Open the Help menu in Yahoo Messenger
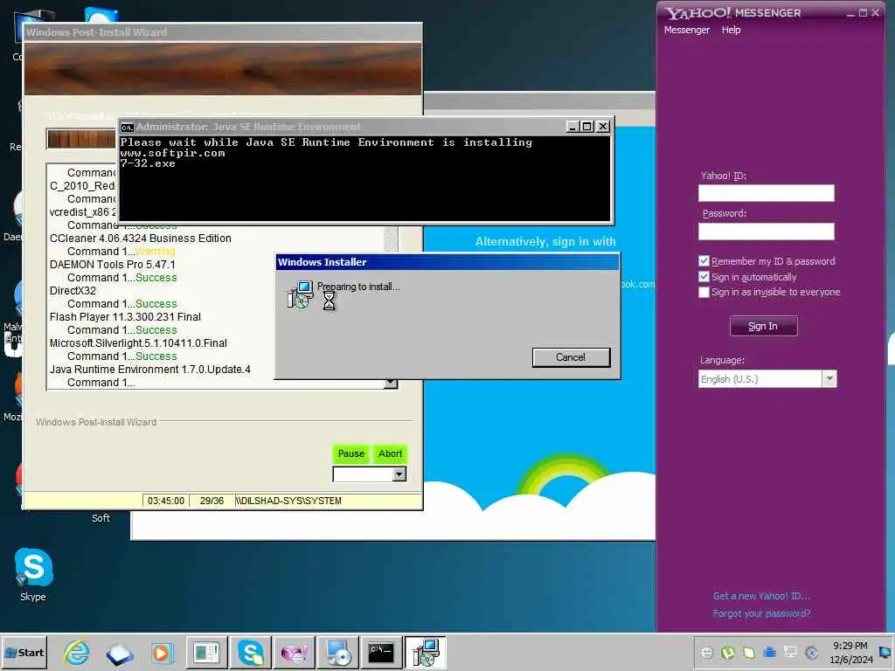This screenshot has height=671, width=895. coord(731,30)
